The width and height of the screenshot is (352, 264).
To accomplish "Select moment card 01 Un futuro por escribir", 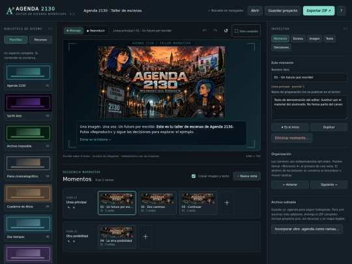I will point(117,203).
